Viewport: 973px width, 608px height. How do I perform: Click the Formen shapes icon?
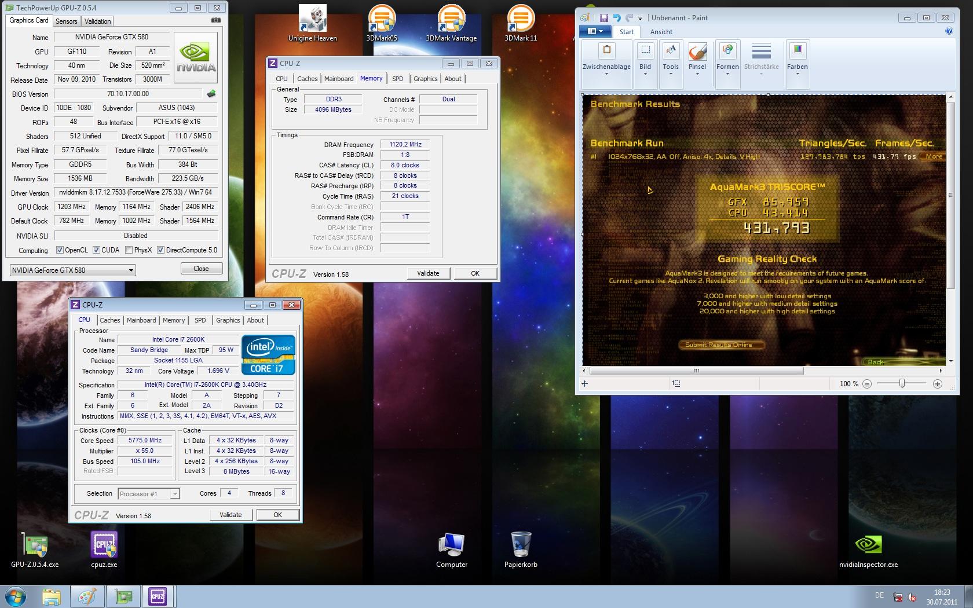click(x=727, y=50)
